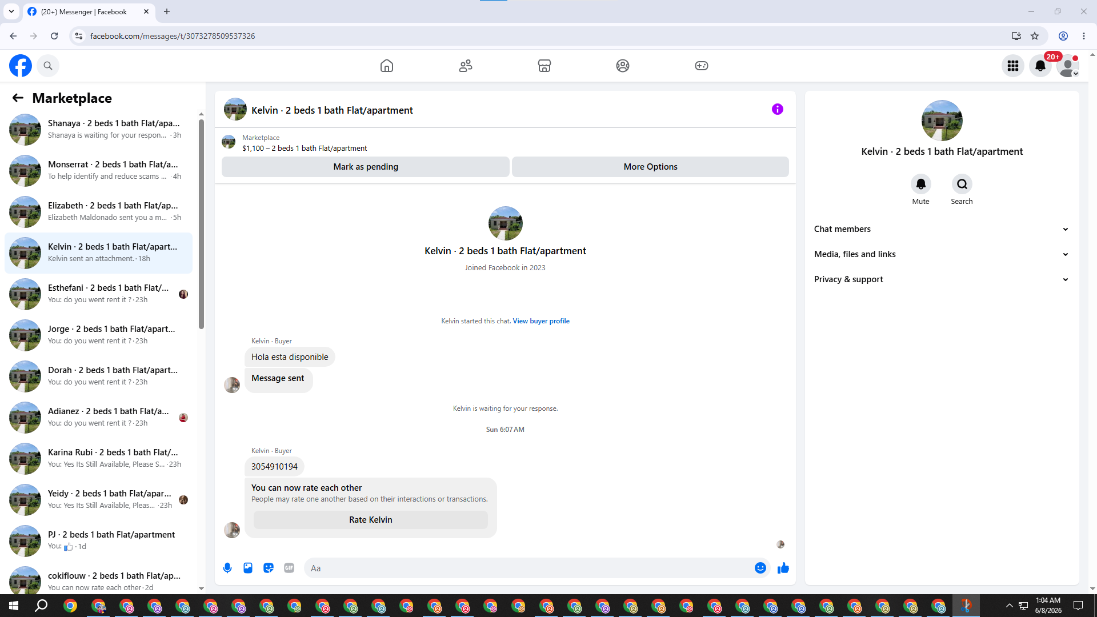Image resolution: width=1097 pixels, height=617 pixels.
Task: Focus the Aa message input field
Action: click(x=529, y=568)
